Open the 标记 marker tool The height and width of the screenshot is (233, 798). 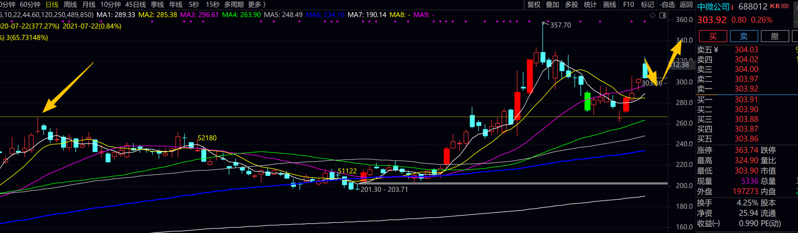(647, 5)
